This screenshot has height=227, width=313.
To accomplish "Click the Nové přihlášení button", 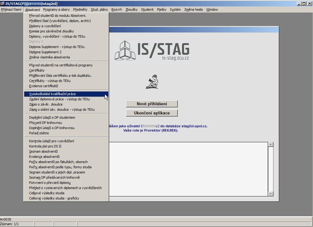I will coord(152,104).
